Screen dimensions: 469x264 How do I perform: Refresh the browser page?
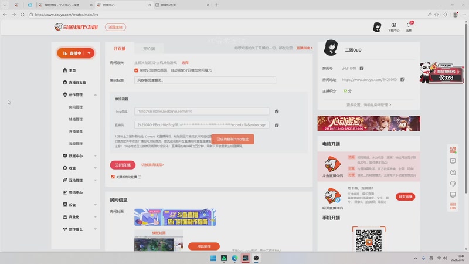coord(22,14)
